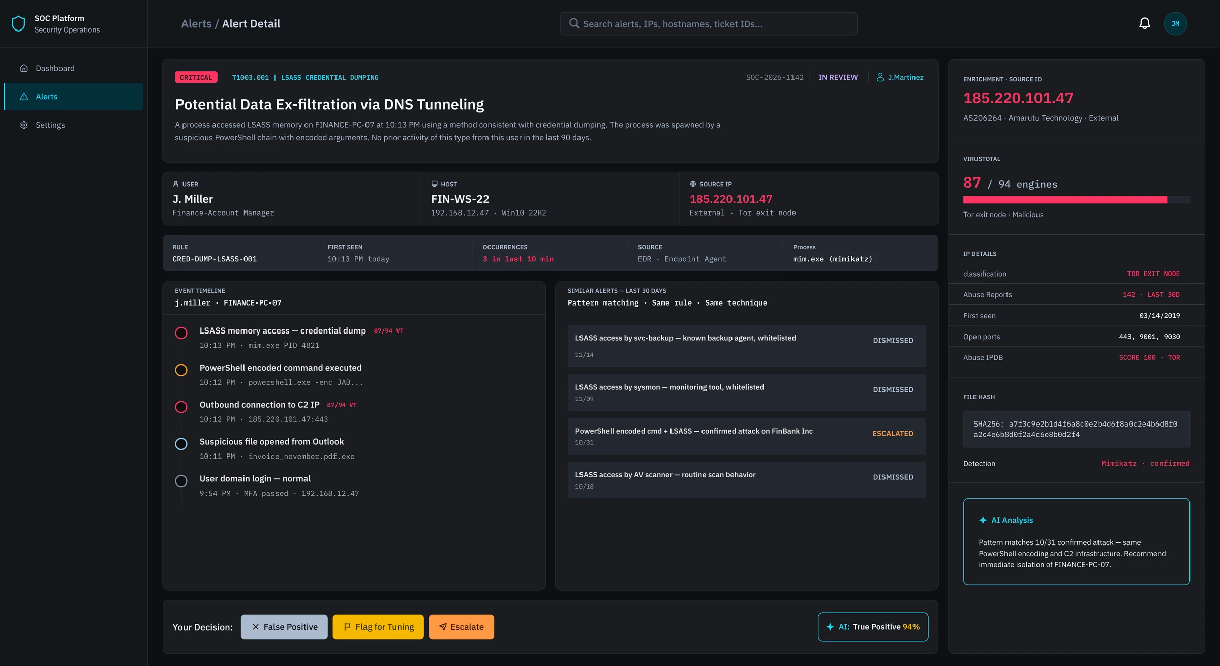Screen dimensions: 1220x666
Task: Click the SOC Platform shield logo
Action: [18, 24]
